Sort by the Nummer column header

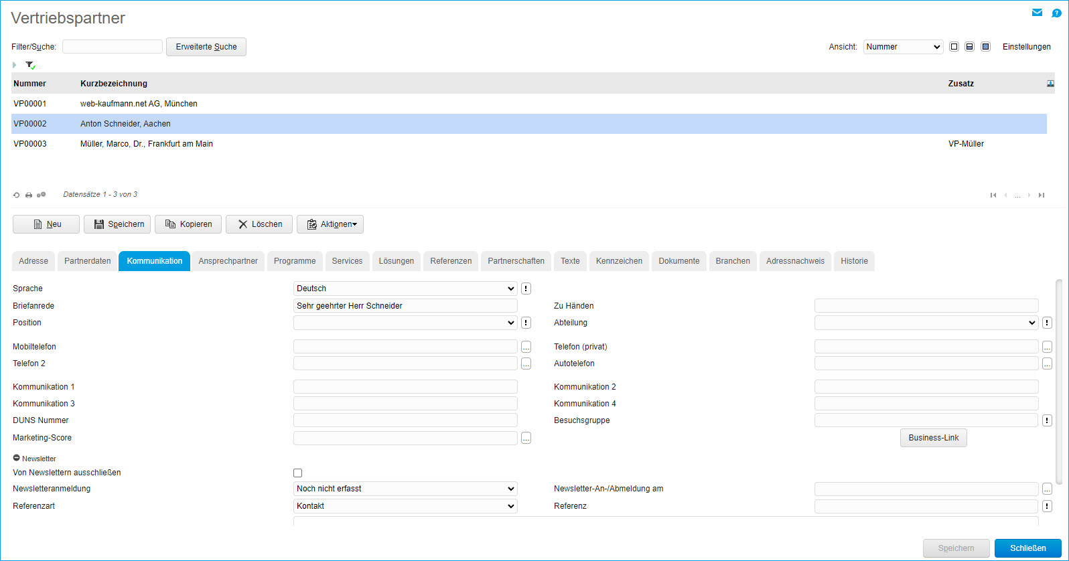coord(30,84)
